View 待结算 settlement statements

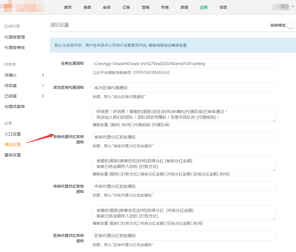pyautogui.click(x=11, y=86)
